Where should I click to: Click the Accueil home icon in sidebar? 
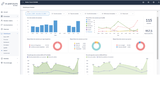tap(2, 12)
